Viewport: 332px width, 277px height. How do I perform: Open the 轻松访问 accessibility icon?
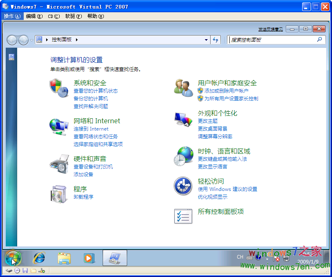point(183,186)
